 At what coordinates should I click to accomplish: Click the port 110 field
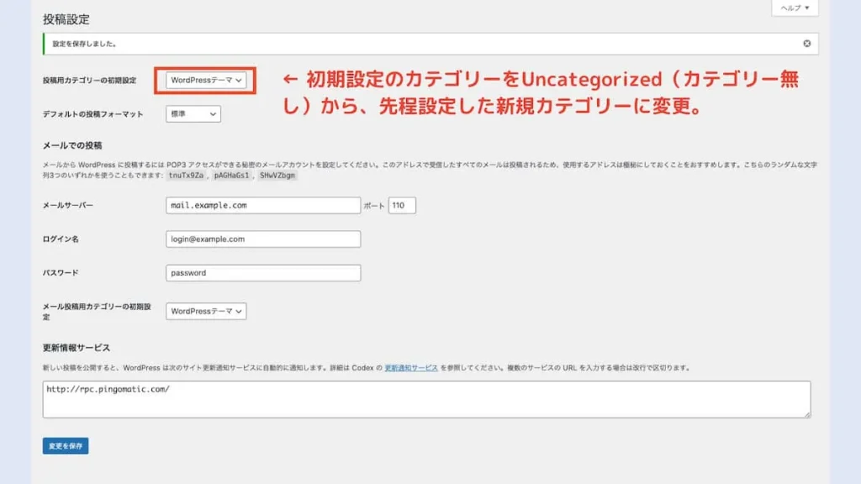(x=402, y=205)
